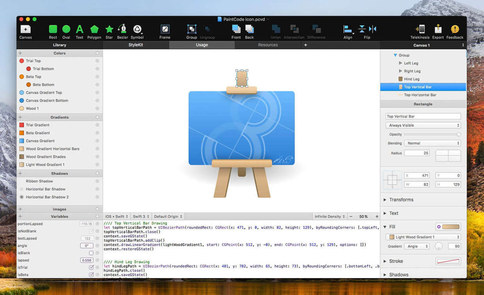The height and width of the screenshot is (295, 484).
Task: Uncheck the isBeta variable checkbox
Action: [x=91, y=275]
